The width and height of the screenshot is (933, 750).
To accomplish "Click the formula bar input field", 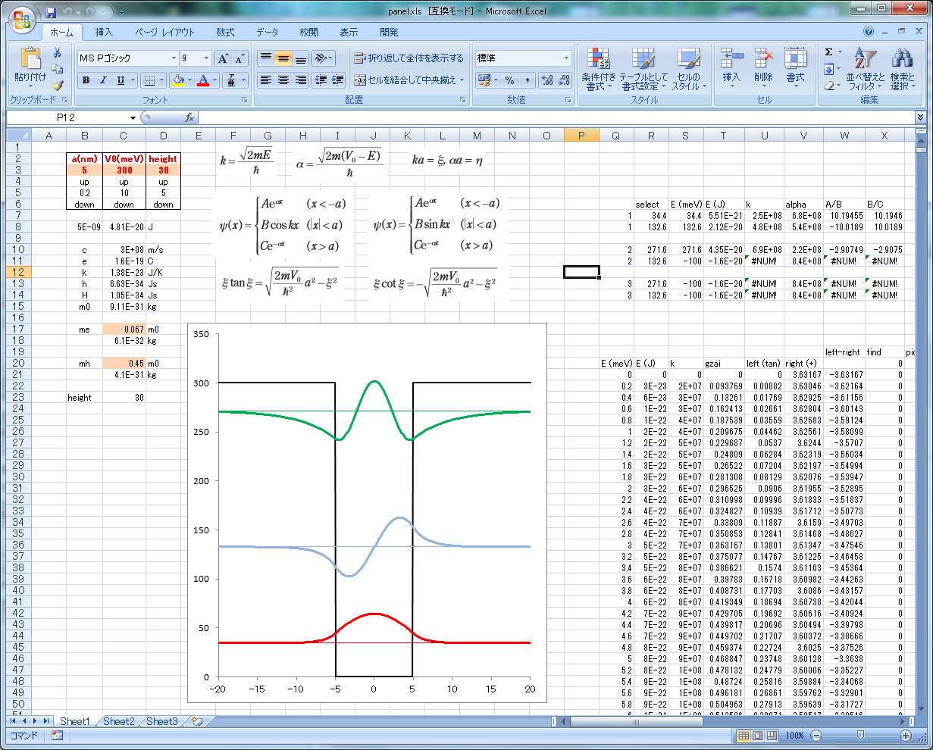I will [553, 117].
